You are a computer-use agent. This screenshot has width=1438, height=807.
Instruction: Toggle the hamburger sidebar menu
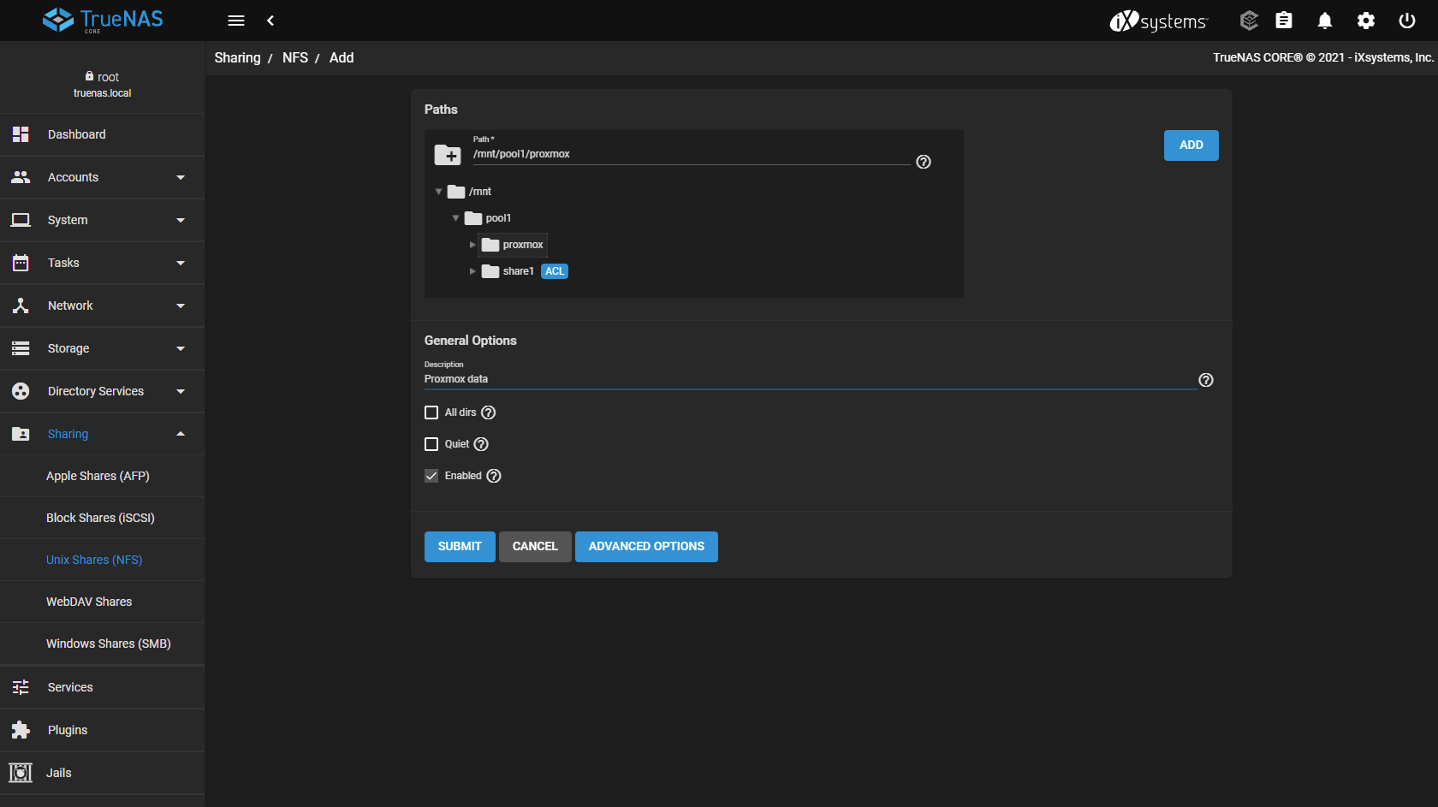[236, 21]
